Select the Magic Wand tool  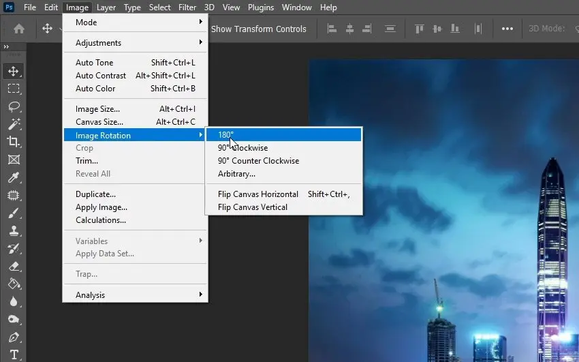14,124
